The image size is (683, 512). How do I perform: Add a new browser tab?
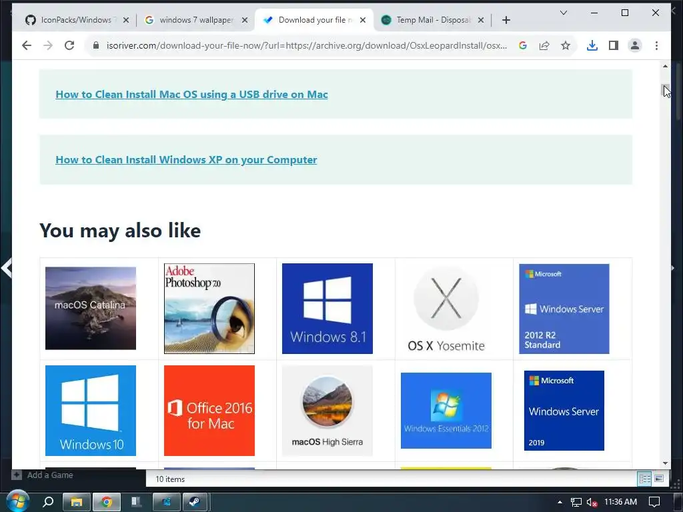[x=506, y=20]
